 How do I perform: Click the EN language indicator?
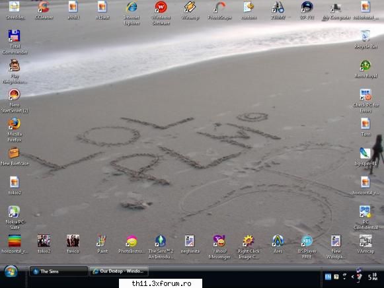(328, 277)
